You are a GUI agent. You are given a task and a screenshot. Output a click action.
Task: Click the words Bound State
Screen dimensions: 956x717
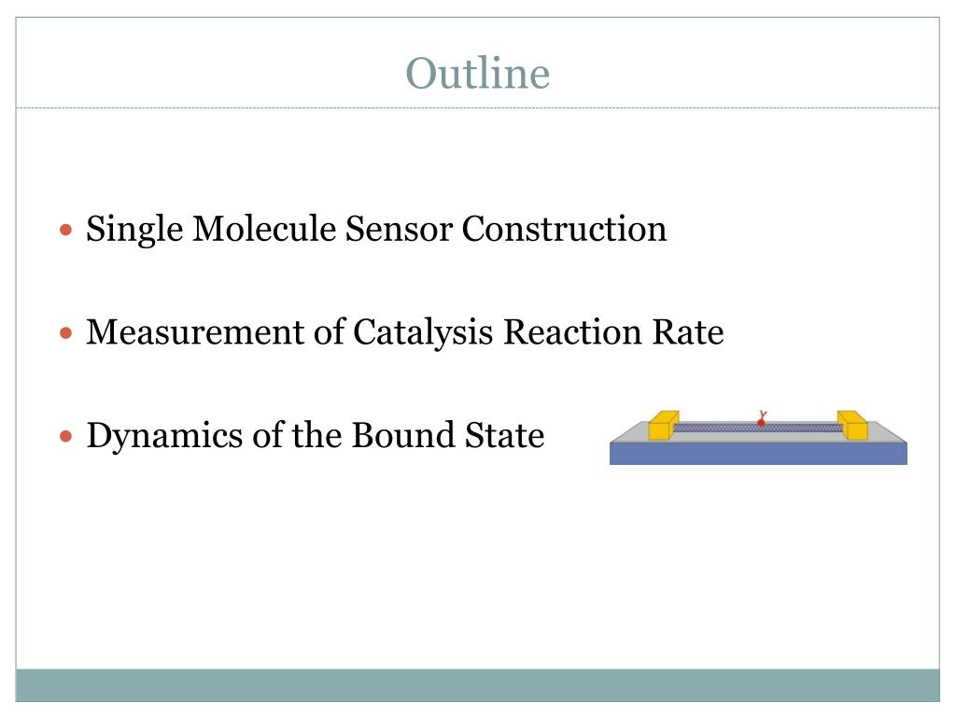[448, 435]
